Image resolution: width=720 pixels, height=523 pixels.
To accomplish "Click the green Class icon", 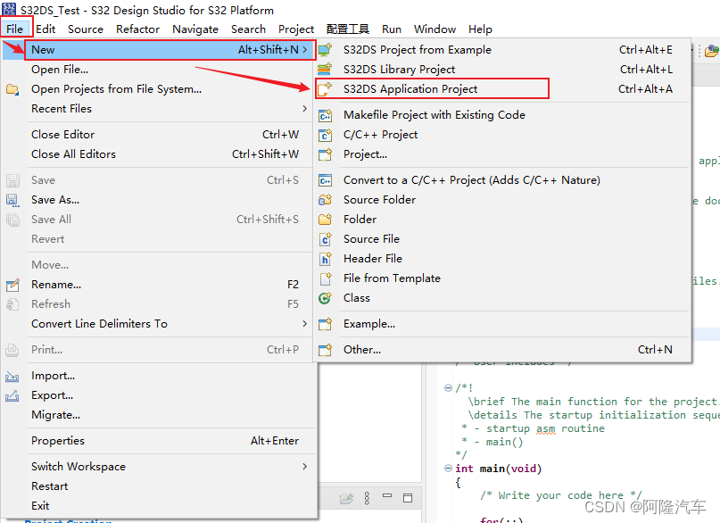I will [x=325, y=298].
